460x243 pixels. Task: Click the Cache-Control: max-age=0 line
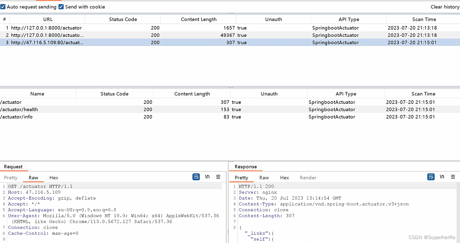(x=43, y=233)
